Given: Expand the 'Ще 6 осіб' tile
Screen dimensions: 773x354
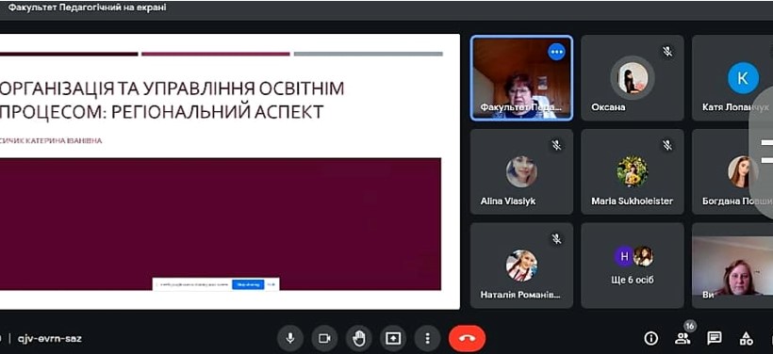Looking at the screenshot, I should coord(633,265).
